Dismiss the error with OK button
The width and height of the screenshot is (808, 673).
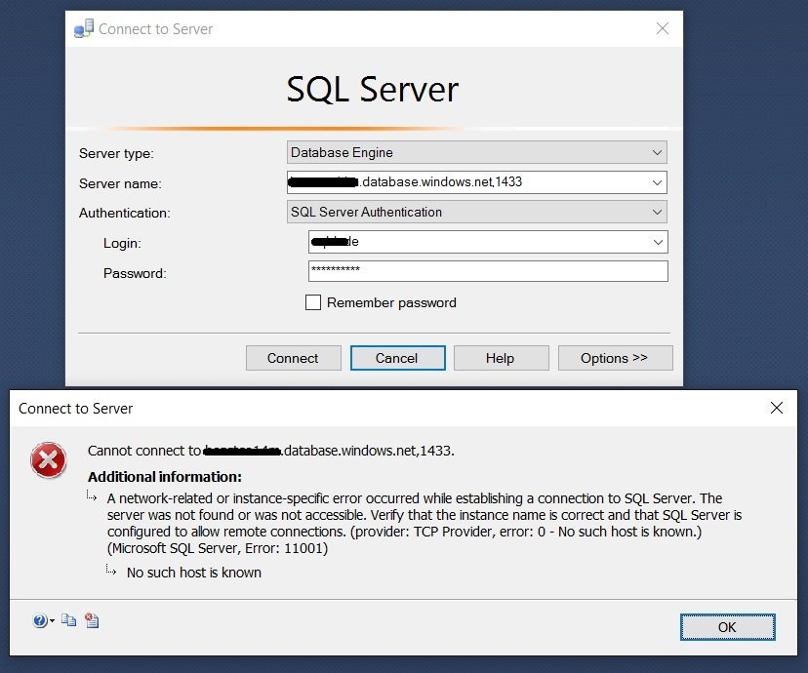click(x=727, y=627)
